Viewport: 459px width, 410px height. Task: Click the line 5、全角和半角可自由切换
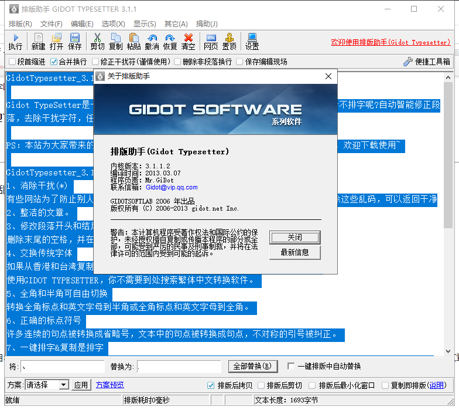tap(57, 293)
